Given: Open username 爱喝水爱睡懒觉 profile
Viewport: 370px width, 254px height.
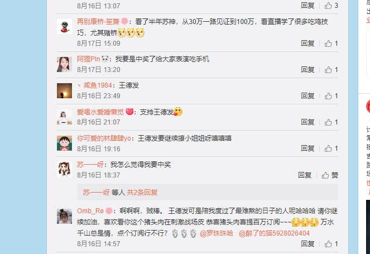Looking at the screenshot, I should [x=100, y=112].
